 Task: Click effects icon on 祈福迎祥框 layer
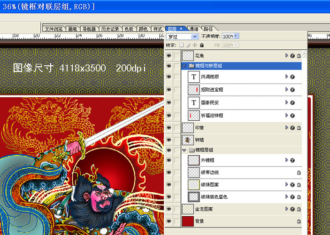click(x=292, y=116)
